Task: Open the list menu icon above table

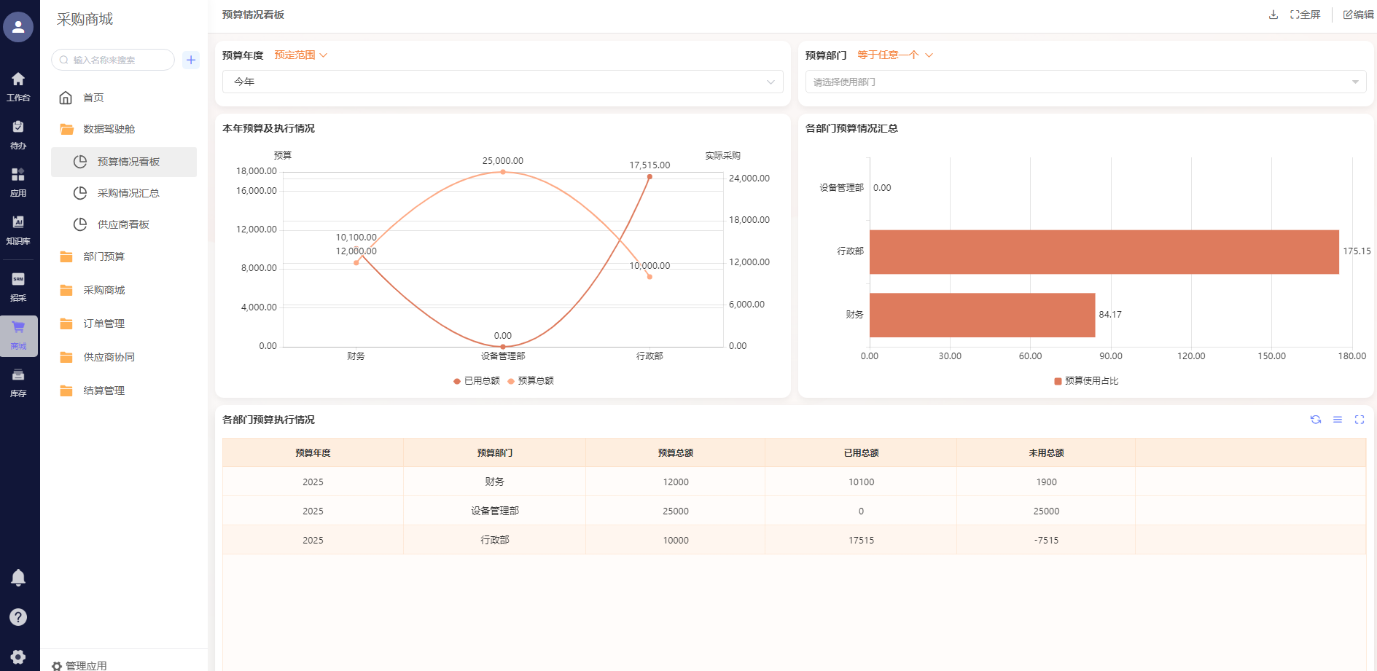Action: click(1338, 420)
